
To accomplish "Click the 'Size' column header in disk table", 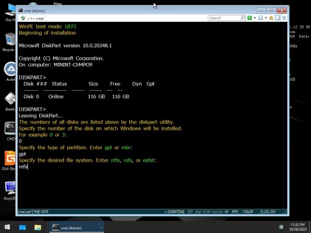I will tap(93, 84).
